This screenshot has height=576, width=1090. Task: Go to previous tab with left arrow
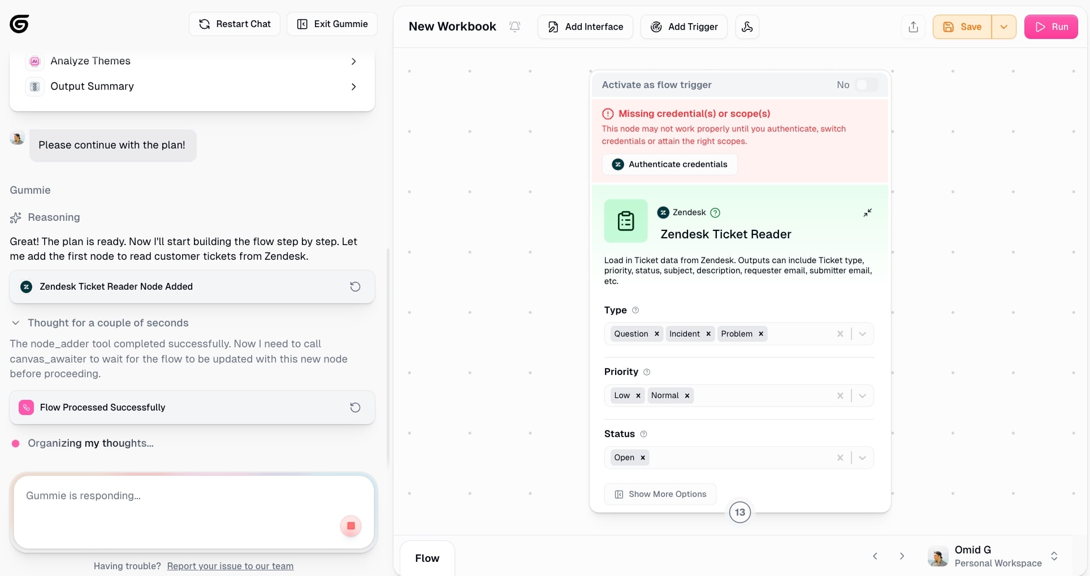(x=875, y=556)
